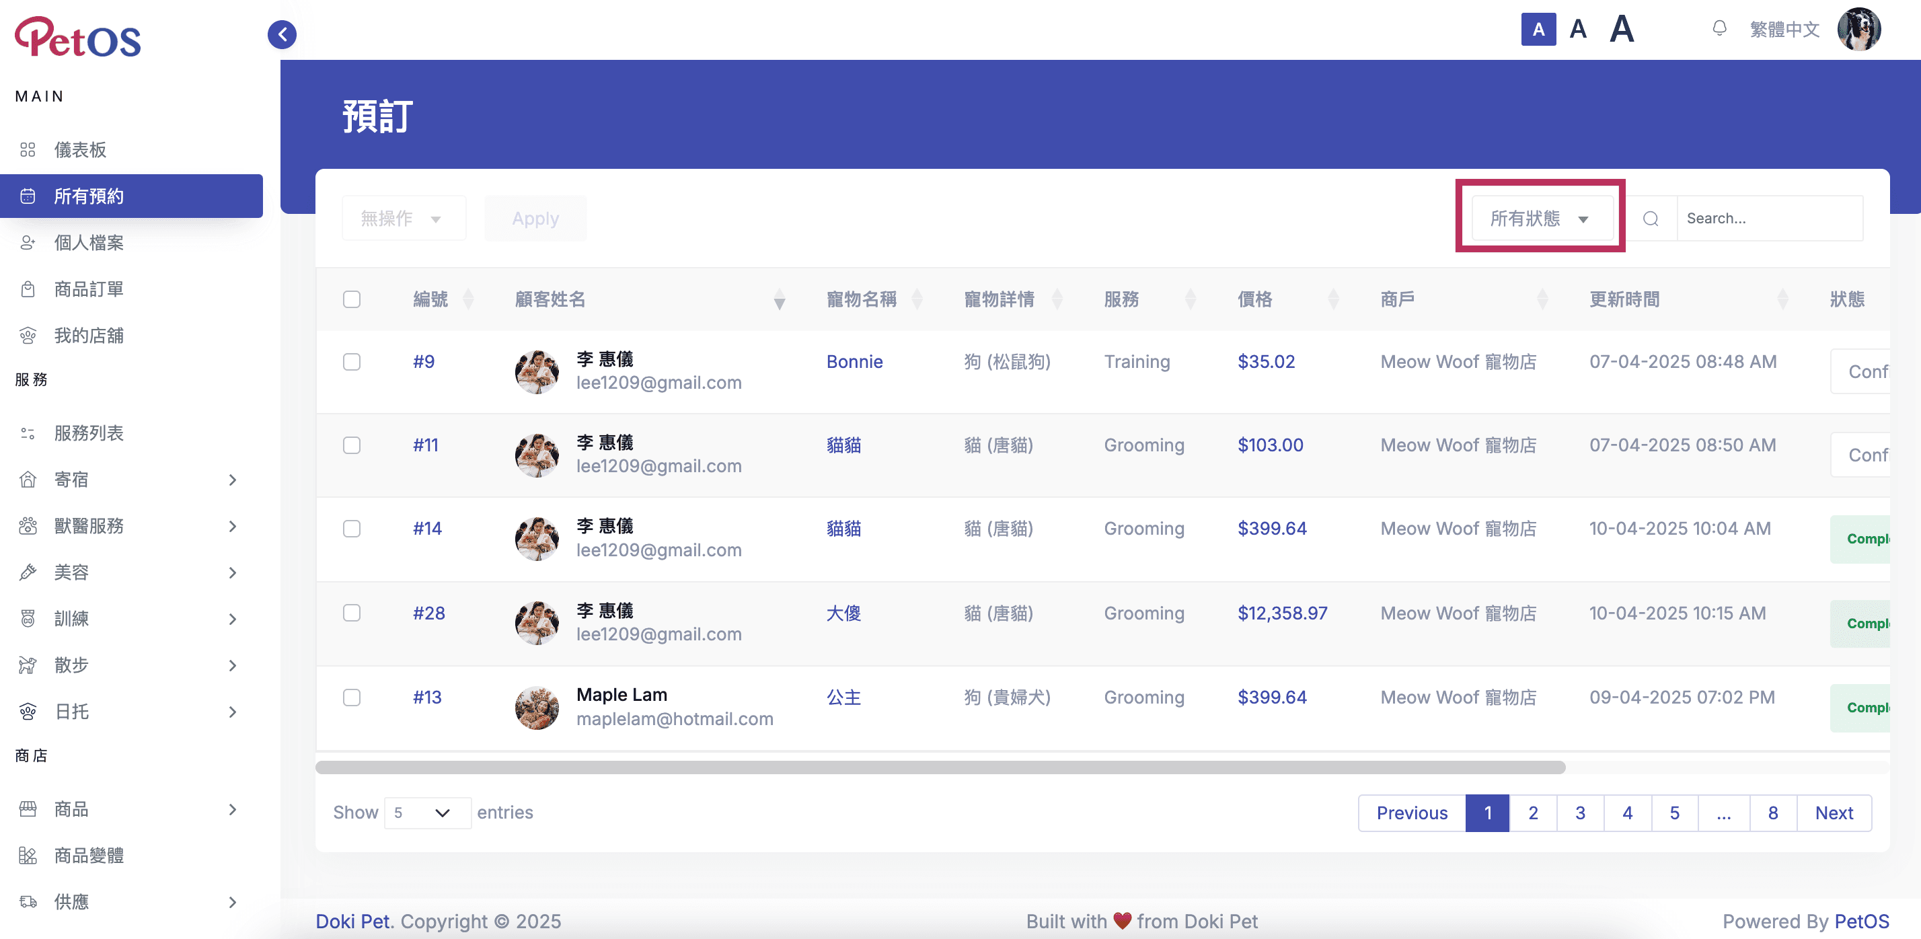Sort table by 編號 column arrows

(x=468, y=299)
